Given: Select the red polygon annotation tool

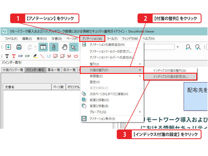Looking at the screenshot, I should click(x=69, y=56).
